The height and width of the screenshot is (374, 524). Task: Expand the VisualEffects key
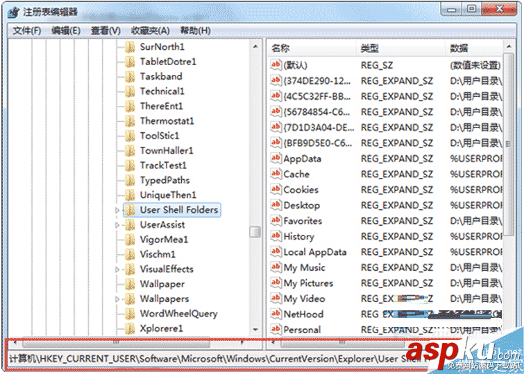(x=117, y=269)
